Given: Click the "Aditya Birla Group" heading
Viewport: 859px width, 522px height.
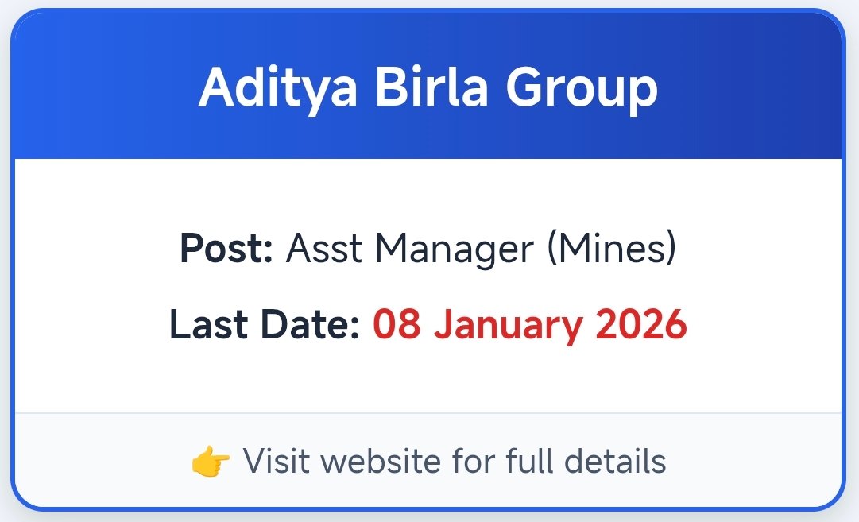Looking at the screenshot, I should point(428,87).
